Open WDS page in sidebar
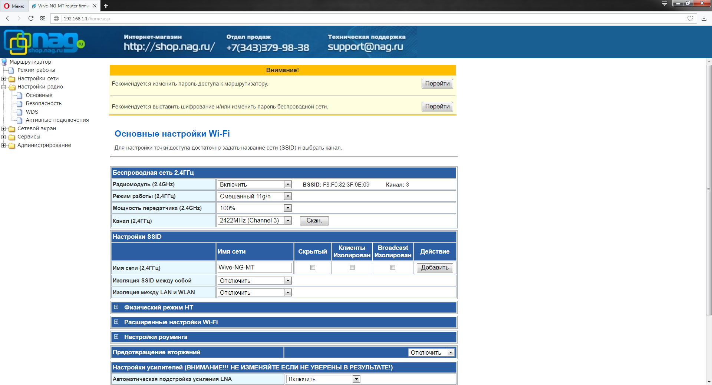This screenshot has width=712, height=385. [x=32, y=112]
